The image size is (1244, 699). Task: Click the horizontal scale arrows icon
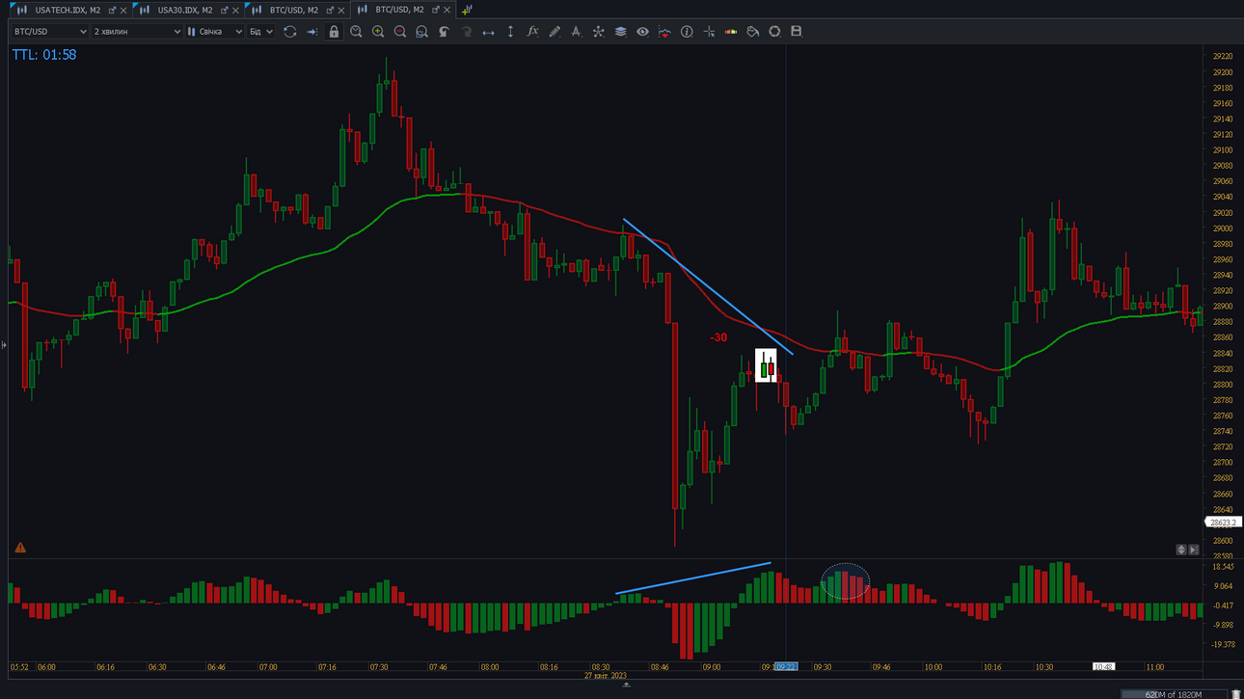[488, 32]
